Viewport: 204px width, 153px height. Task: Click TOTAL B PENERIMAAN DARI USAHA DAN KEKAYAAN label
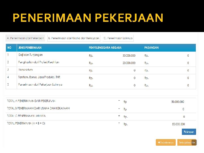click(38, 108)
